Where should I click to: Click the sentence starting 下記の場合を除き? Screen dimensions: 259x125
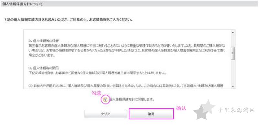click(97, 73)
